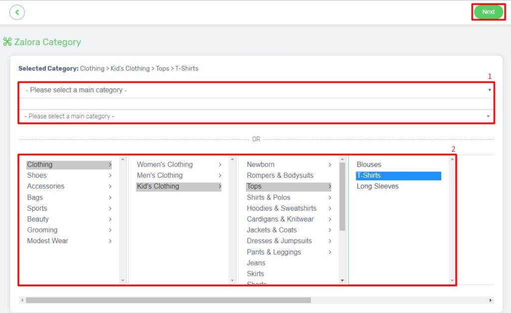Select Hoodies & Sweatshirts
The width and height of the screenshot is (511, 313).
[x=289, y=208]
